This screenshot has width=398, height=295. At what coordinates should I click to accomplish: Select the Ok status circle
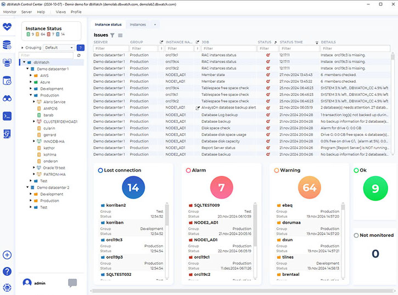(x=356, y=171)
